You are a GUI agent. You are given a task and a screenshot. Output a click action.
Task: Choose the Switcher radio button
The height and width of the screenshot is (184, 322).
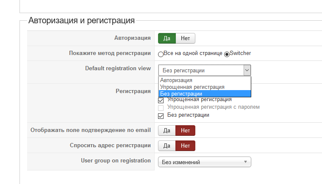coord(227,54)
